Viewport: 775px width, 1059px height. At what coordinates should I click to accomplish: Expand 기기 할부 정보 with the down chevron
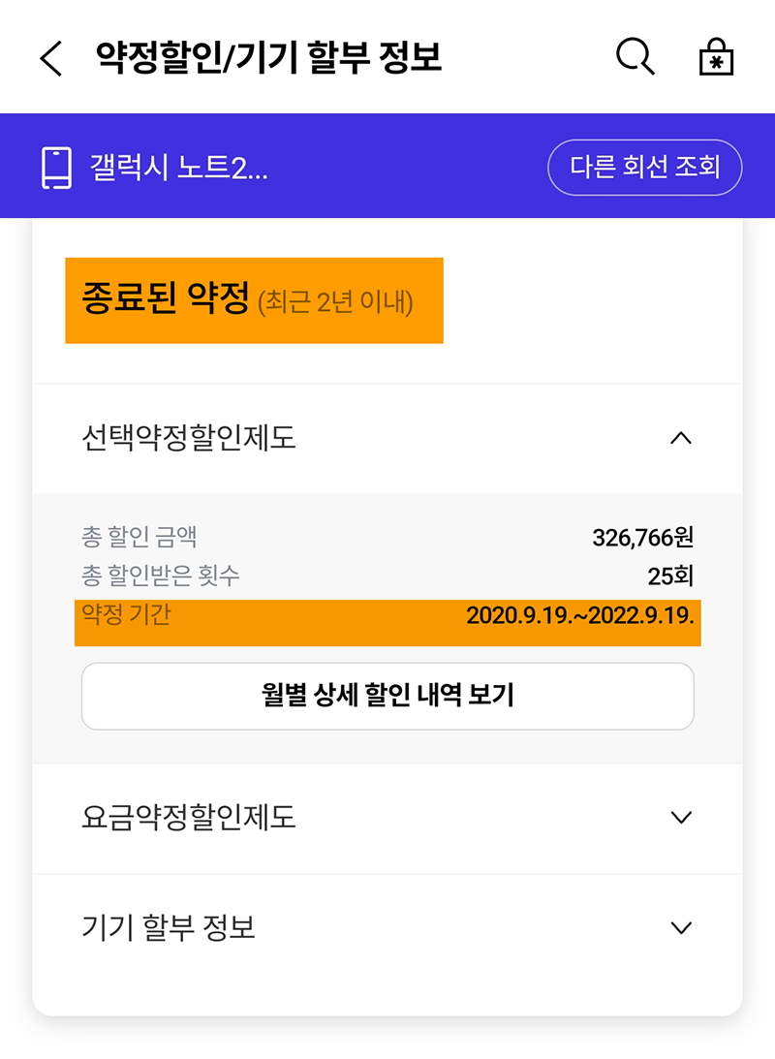click(681, 927)
